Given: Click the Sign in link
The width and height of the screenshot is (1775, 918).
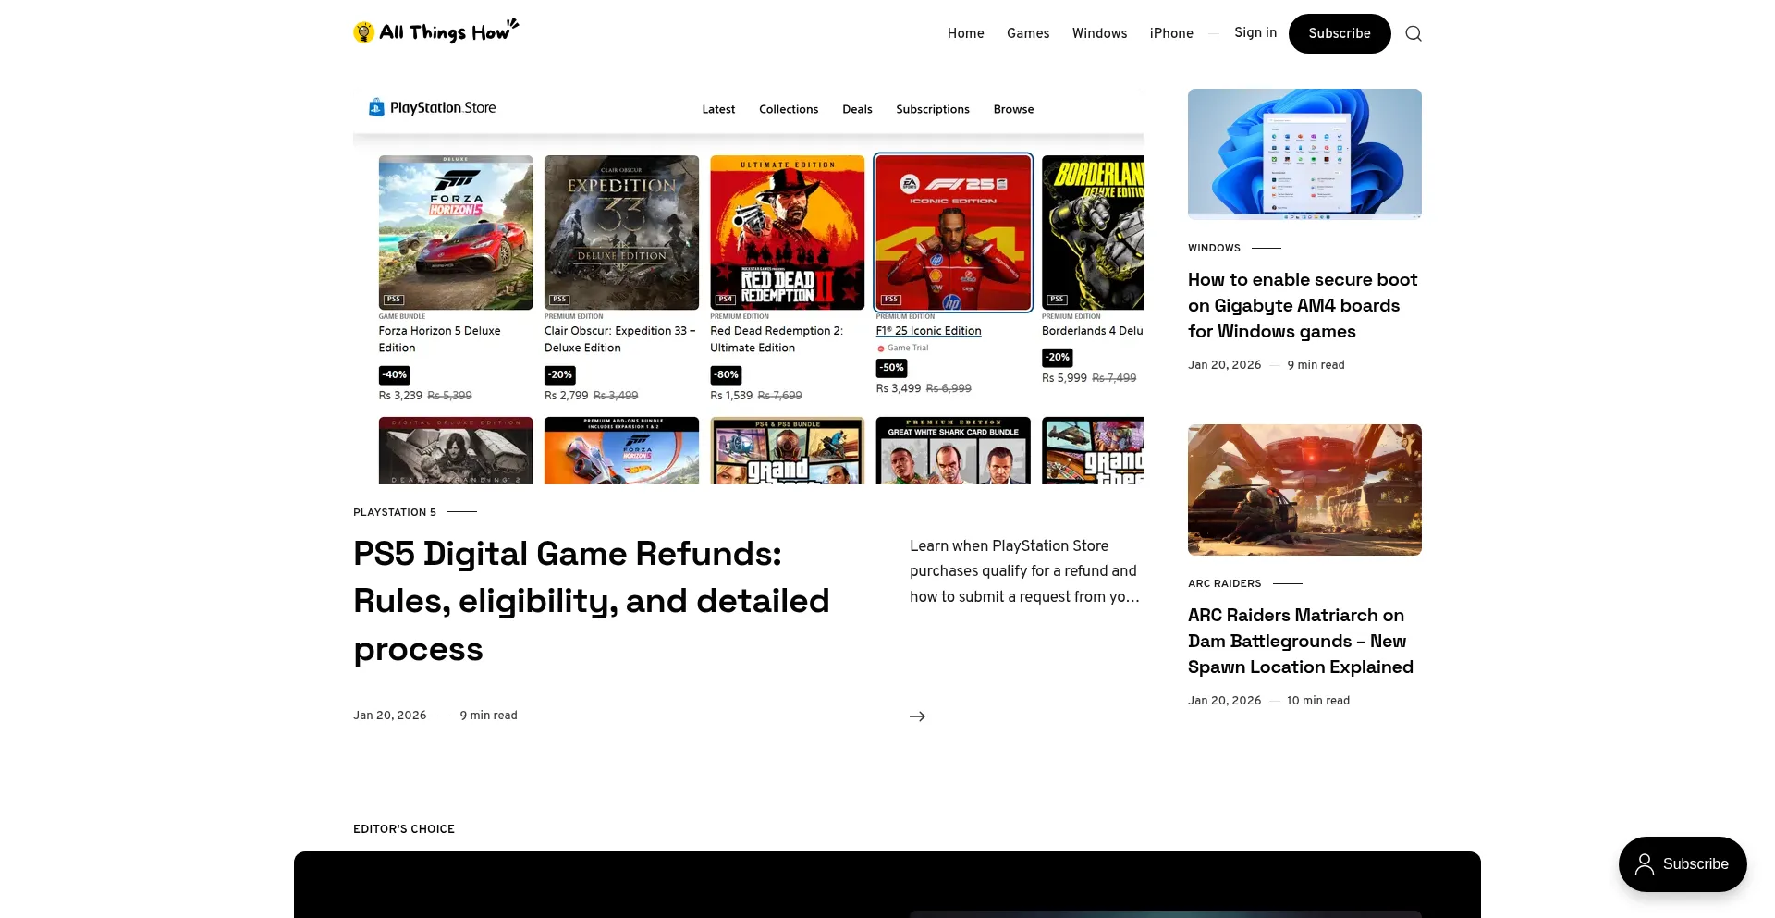Looking at the screenshot, I should (1255, 32).
